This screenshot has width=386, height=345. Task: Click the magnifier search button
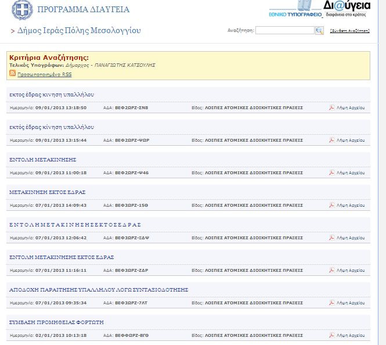point(319,31)
